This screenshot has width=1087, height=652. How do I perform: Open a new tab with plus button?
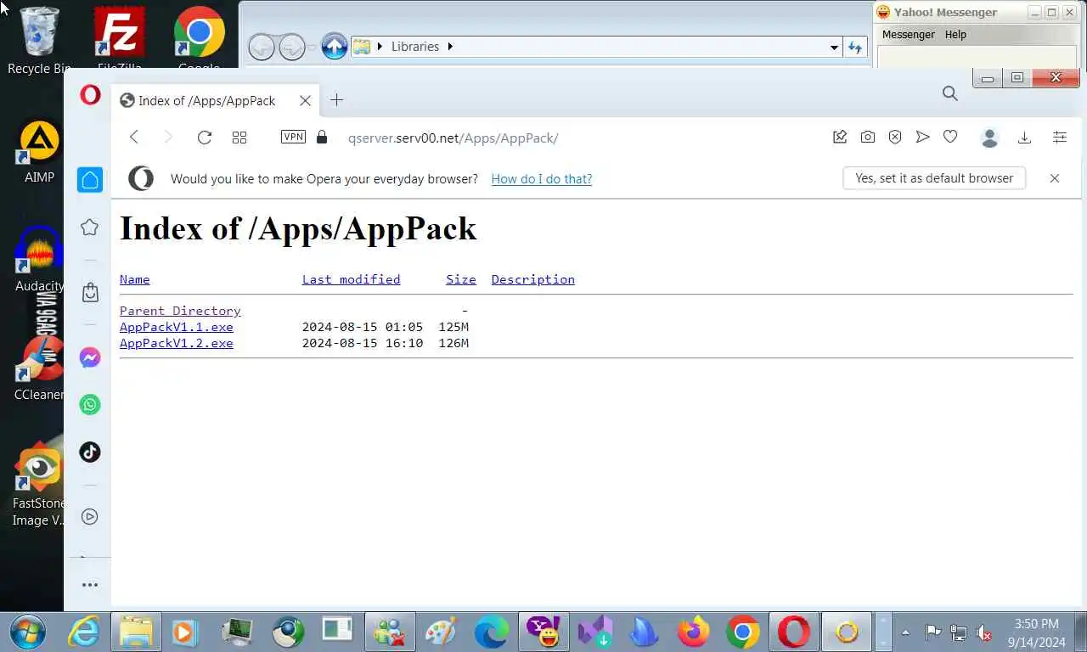pos(336,100)
